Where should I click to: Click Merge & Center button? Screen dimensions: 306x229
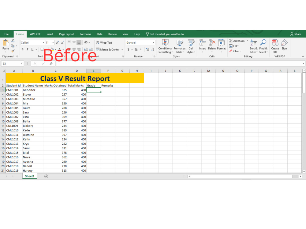coord(108,49)
